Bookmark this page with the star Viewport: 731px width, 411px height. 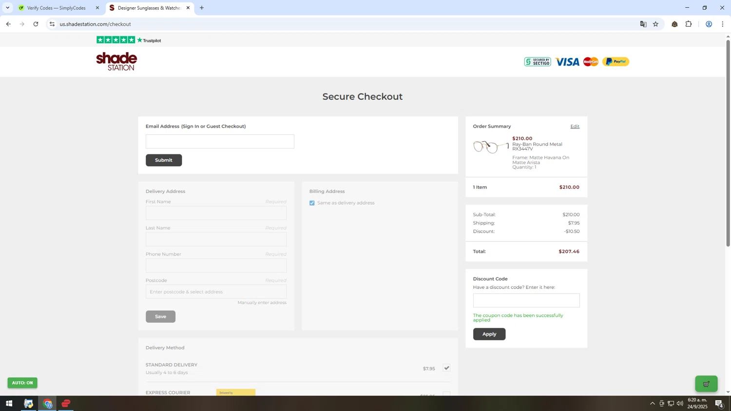click(655, 24)
